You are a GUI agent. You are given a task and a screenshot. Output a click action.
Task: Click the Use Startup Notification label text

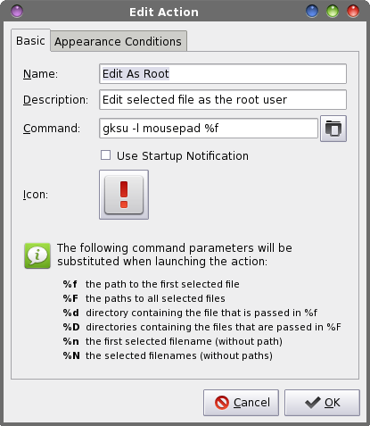point(183,156)
